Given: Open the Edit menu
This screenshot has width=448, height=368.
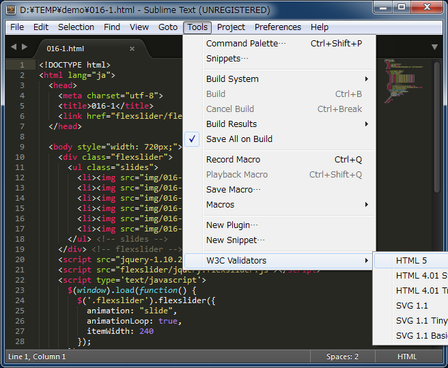Looking at the screenshot, I should click(41, 27).
